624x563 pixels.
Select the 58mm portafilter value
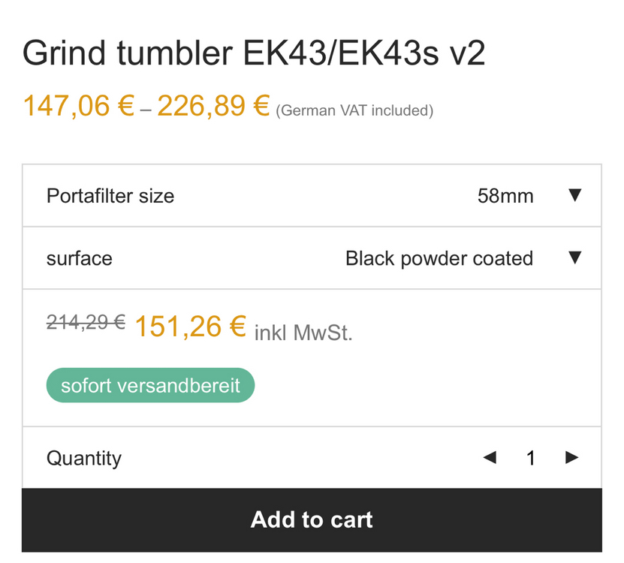[505, 197]
